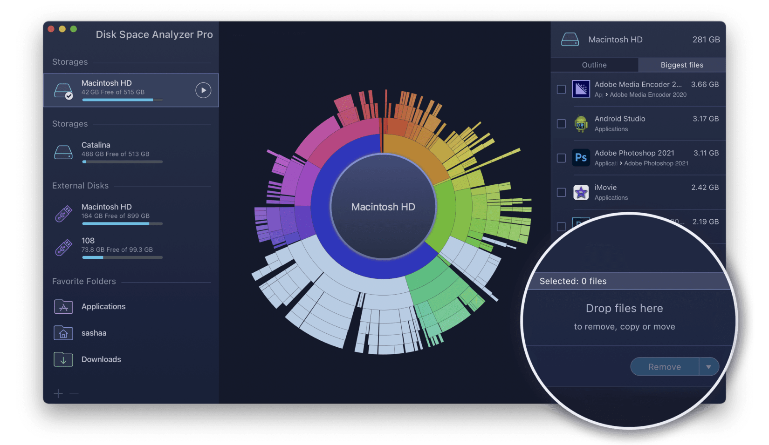Select the Catalina drive icon
Image resolution: width=769 pixels, height=445 pixels.
[63, 152]
